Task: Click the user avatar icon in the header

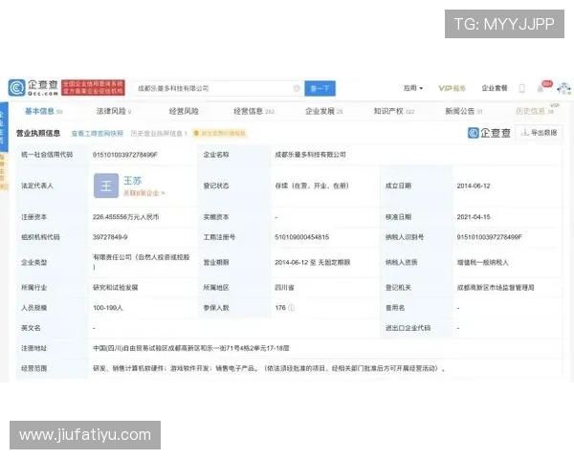Action: coord(563,88)
